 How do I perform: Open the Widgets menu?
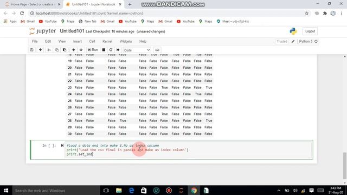coord(126,41)
